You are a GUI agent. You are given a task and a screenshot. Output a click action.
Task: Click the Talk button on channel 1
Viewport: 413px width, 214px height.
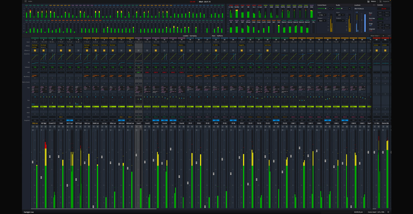click(35, 67)
